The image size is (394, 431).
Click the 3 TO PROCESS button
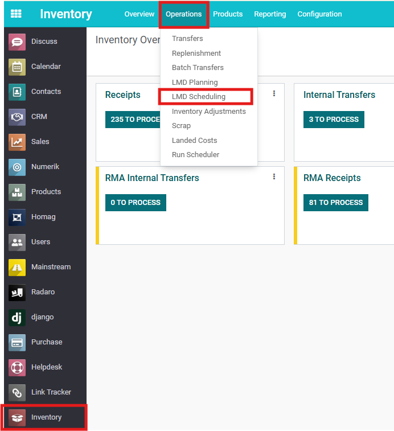coord(334,120)
